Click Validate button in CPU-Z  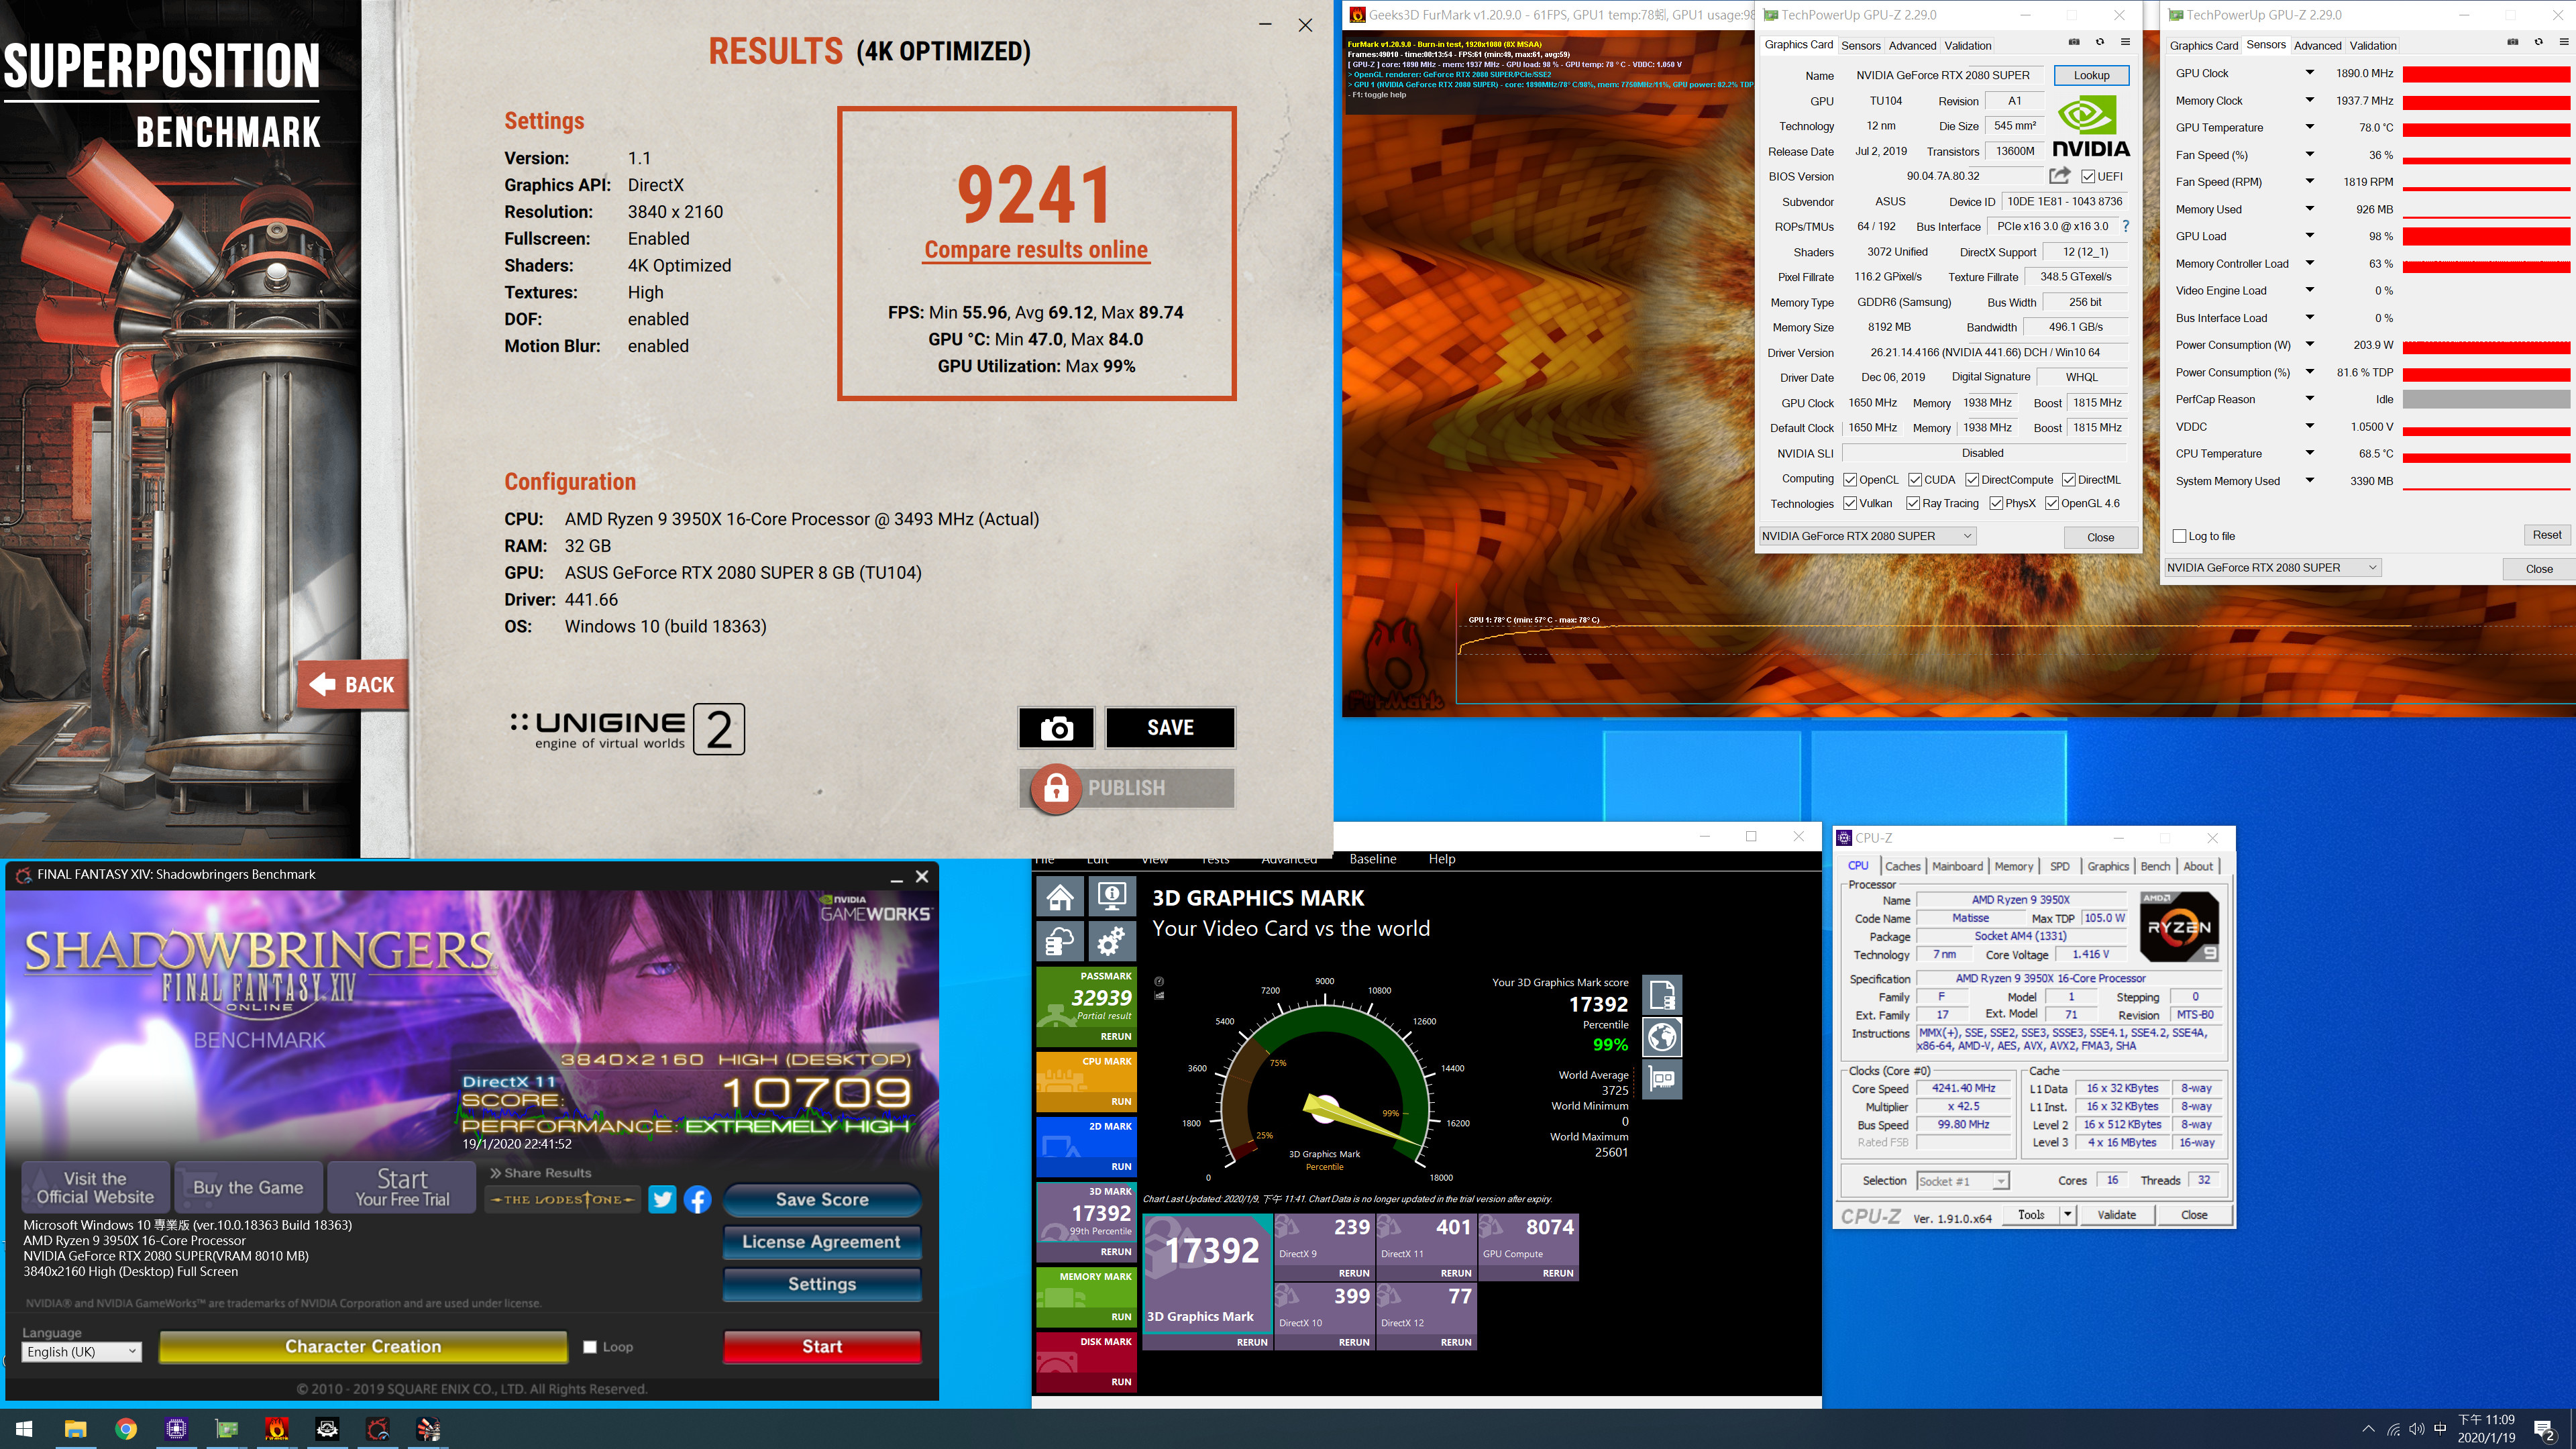pyautogui.click(x=2116, y=1215)
